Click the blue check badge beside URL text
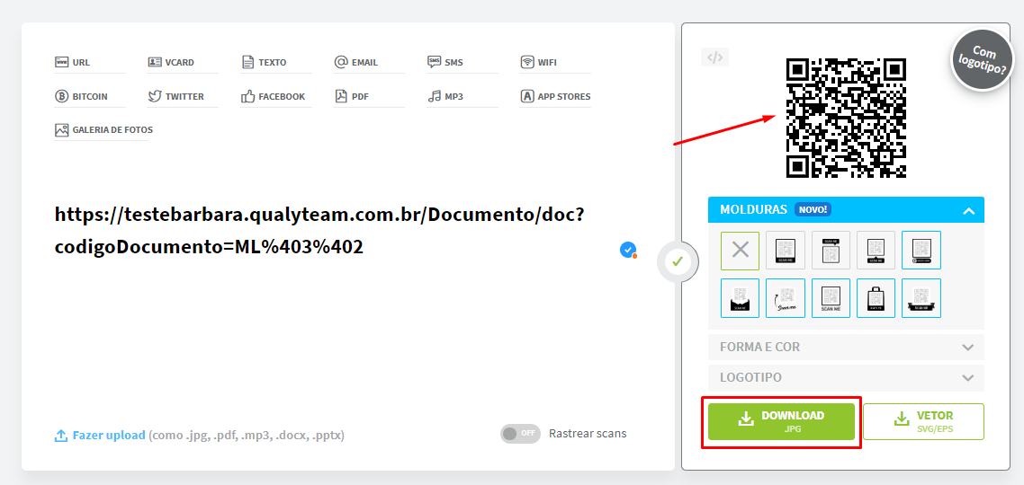The width and height of the screenshot is (1024, 485). pyautogui.click(x=627, y=249)
